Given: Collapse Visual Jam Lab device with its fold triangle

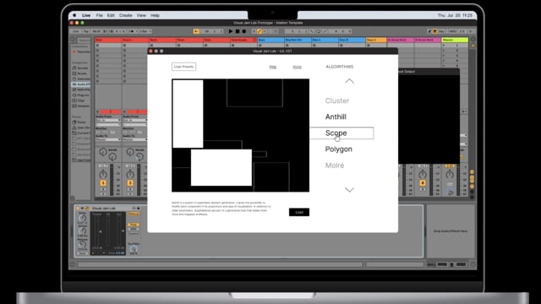Looking at the screenshot, I should point(82,209).
